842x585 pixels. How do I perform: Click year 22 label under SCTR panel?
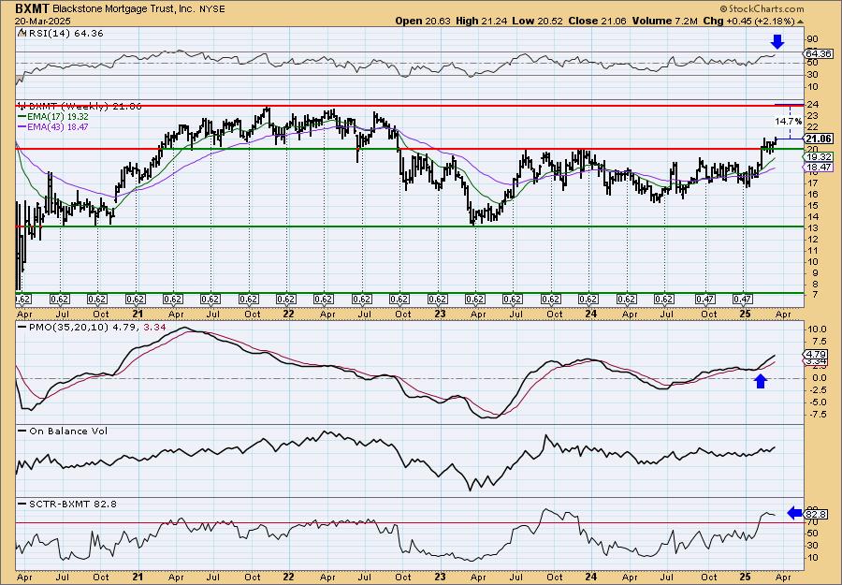tap(289, 577)
